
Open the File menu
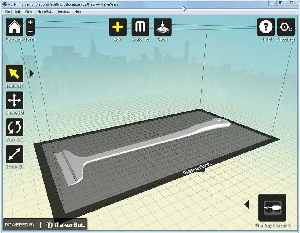pyautogui.click(x=7, y=11)
